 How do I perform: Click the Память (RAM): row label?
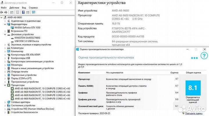(86, 86)
